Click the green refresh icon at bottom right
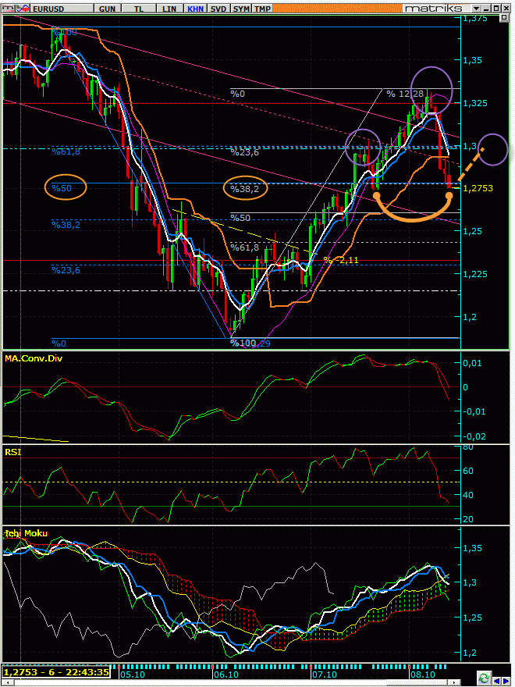The height and width of the screenshot is (687, 515). [485, 677]
